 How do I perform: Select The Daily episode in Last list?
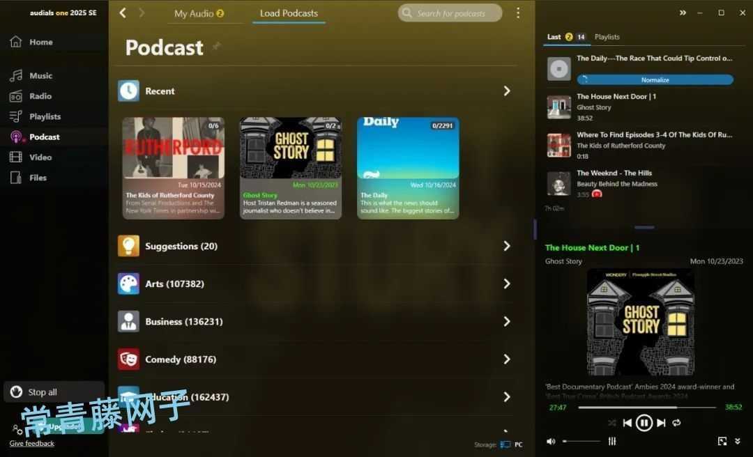[641, 69]
